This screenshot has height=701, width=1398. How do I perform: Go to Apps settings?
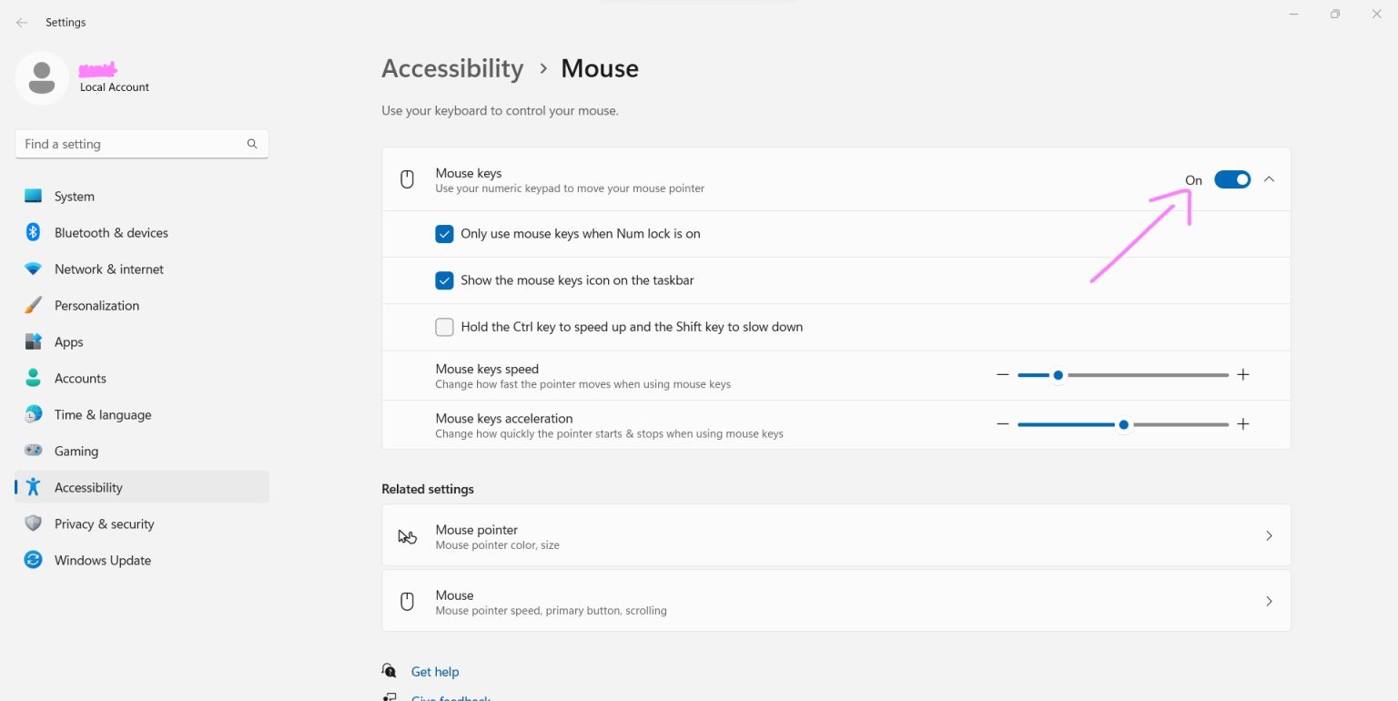[x=68, y=342]
